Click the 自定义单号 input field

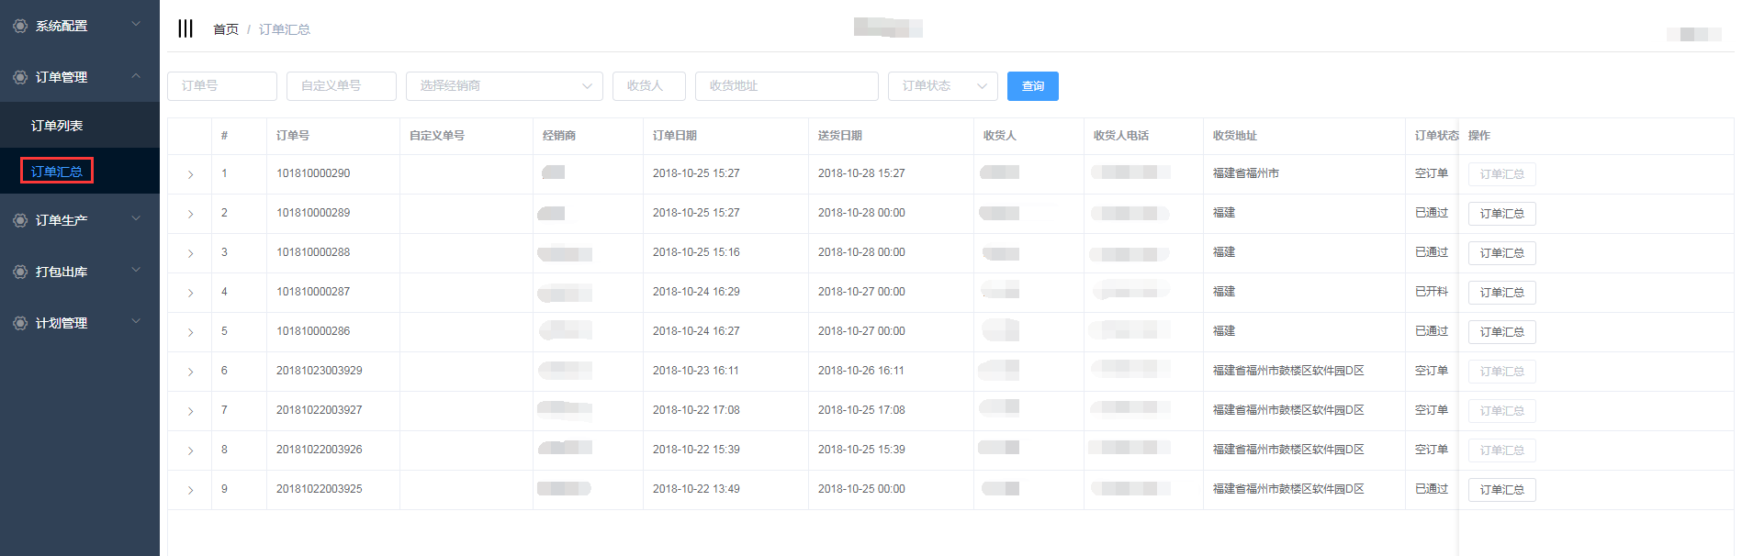tap(341, 86)
